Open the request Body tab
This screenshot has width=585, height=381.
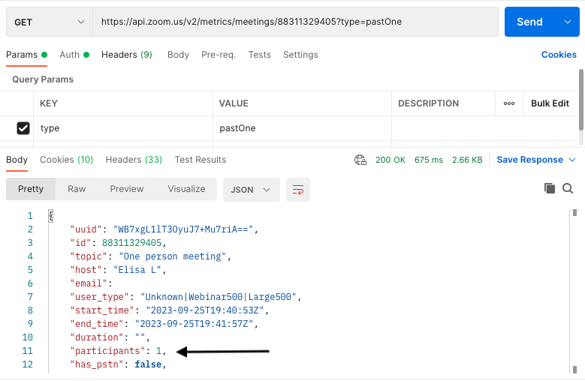pos(178,55)
